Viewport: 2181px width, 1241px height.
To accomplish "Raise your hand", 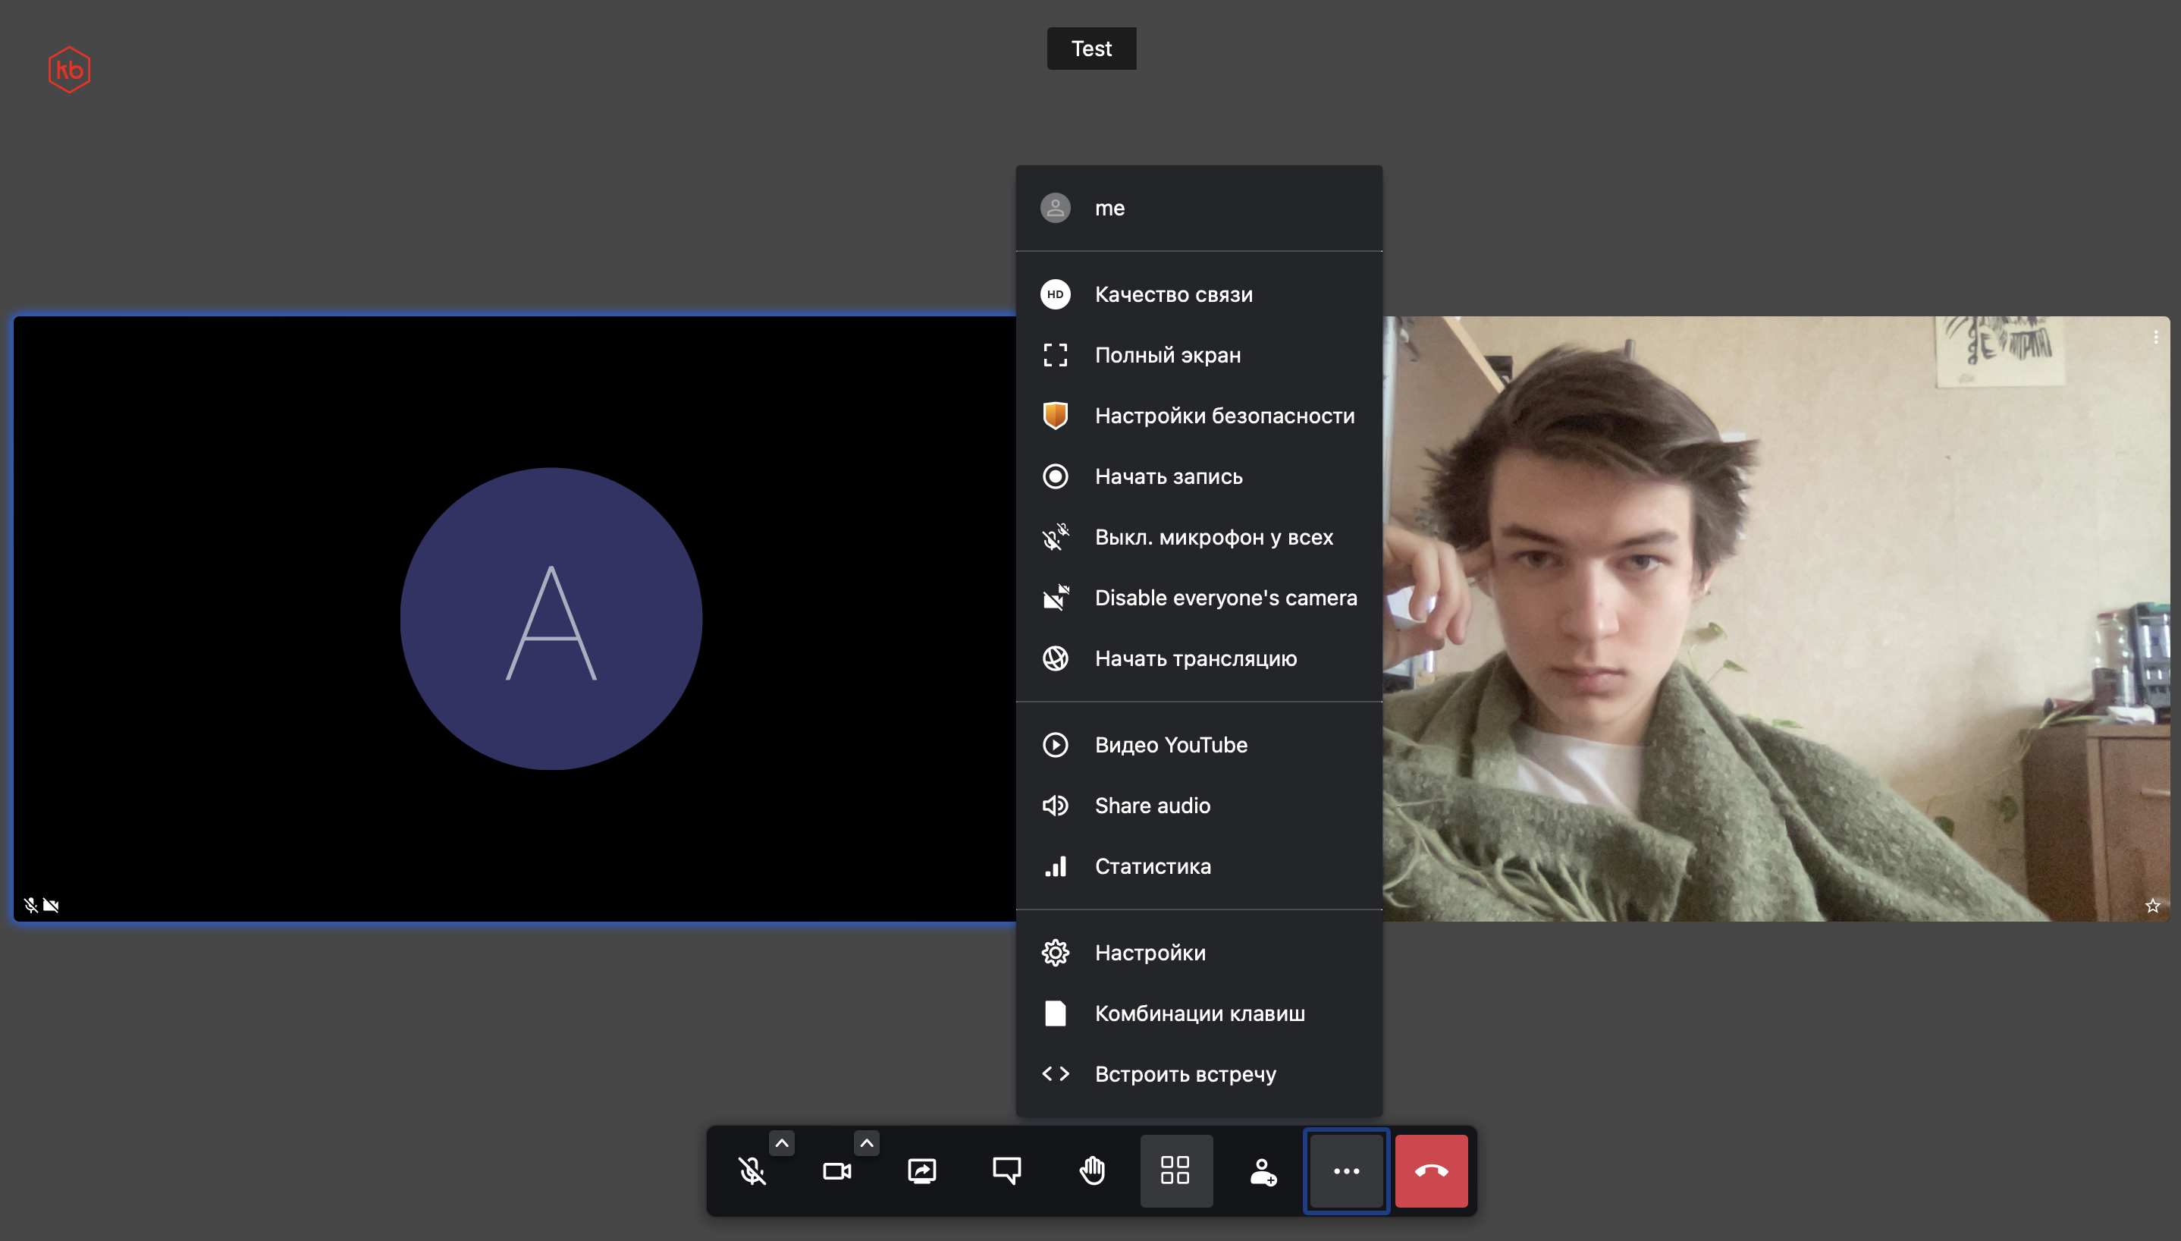I will click(1091, 1170).
